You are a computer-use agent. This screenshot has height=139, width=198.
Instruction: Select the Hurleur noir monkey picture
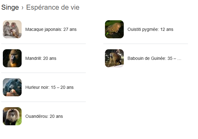tap(12, 87)
